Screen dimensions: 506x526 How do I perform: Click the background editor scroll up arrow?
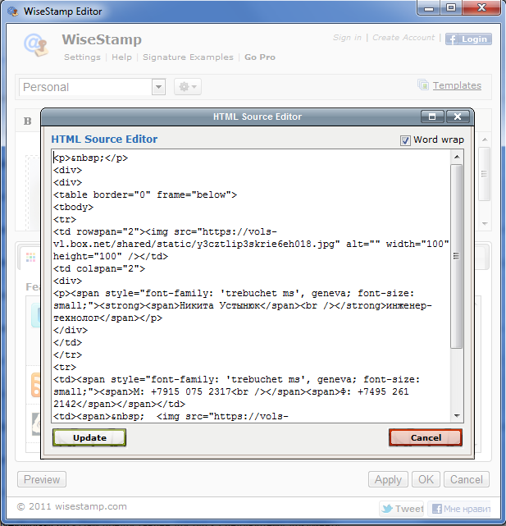(485, 140)
